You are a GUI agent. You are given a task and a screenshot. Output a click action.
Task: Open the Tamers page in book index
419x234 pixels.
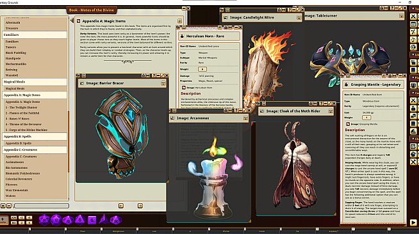point(11,47)
